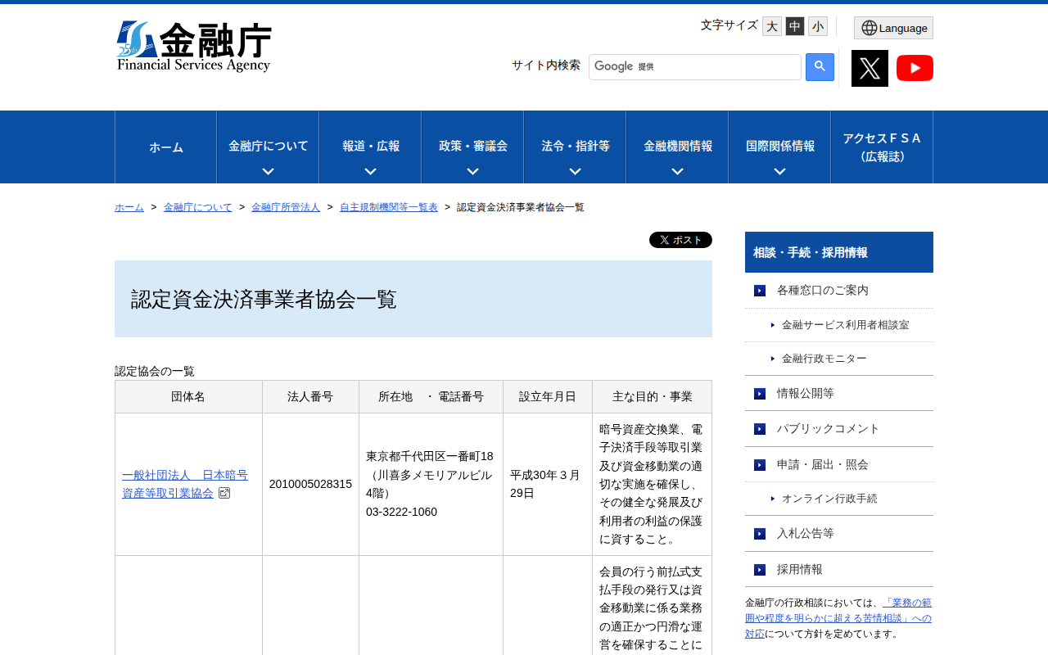Click the arrow icon beside 採用情報
This screenshot has height=655, width=1048.
click(x=760, y=570)
